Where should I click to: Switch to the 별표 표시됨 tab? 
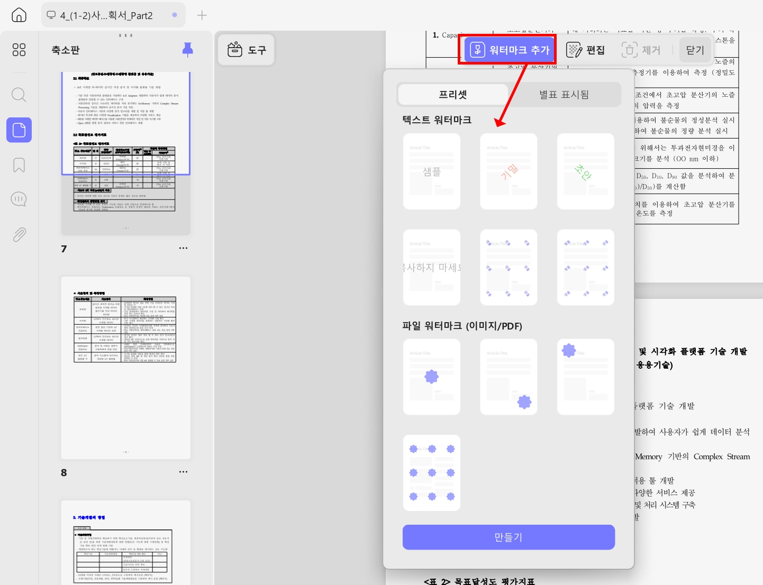(x=564, y=95)
